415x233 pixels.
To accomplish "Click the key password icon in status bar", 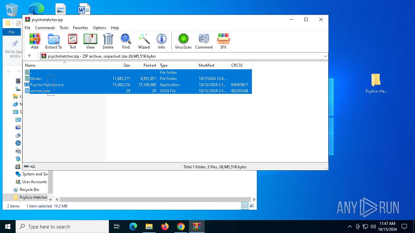I will [32, 166].
